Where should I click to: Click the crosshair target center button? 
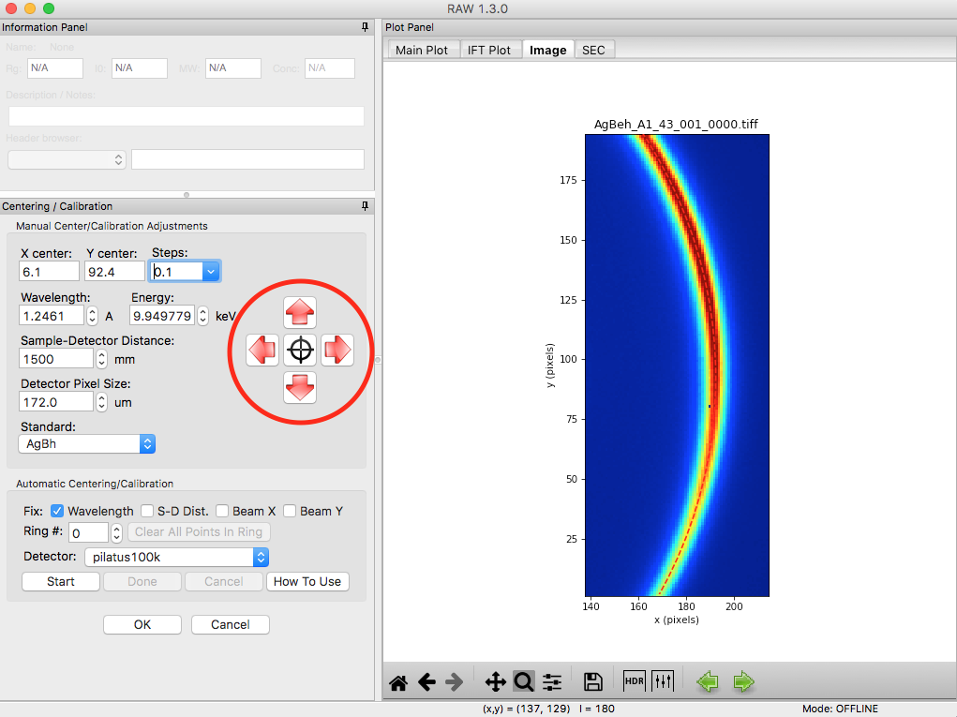pos(300,351)
